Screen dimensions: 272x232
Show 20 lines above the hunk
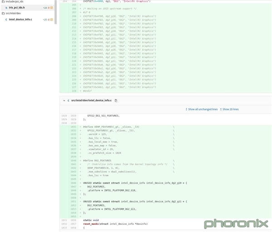[231, 109]
